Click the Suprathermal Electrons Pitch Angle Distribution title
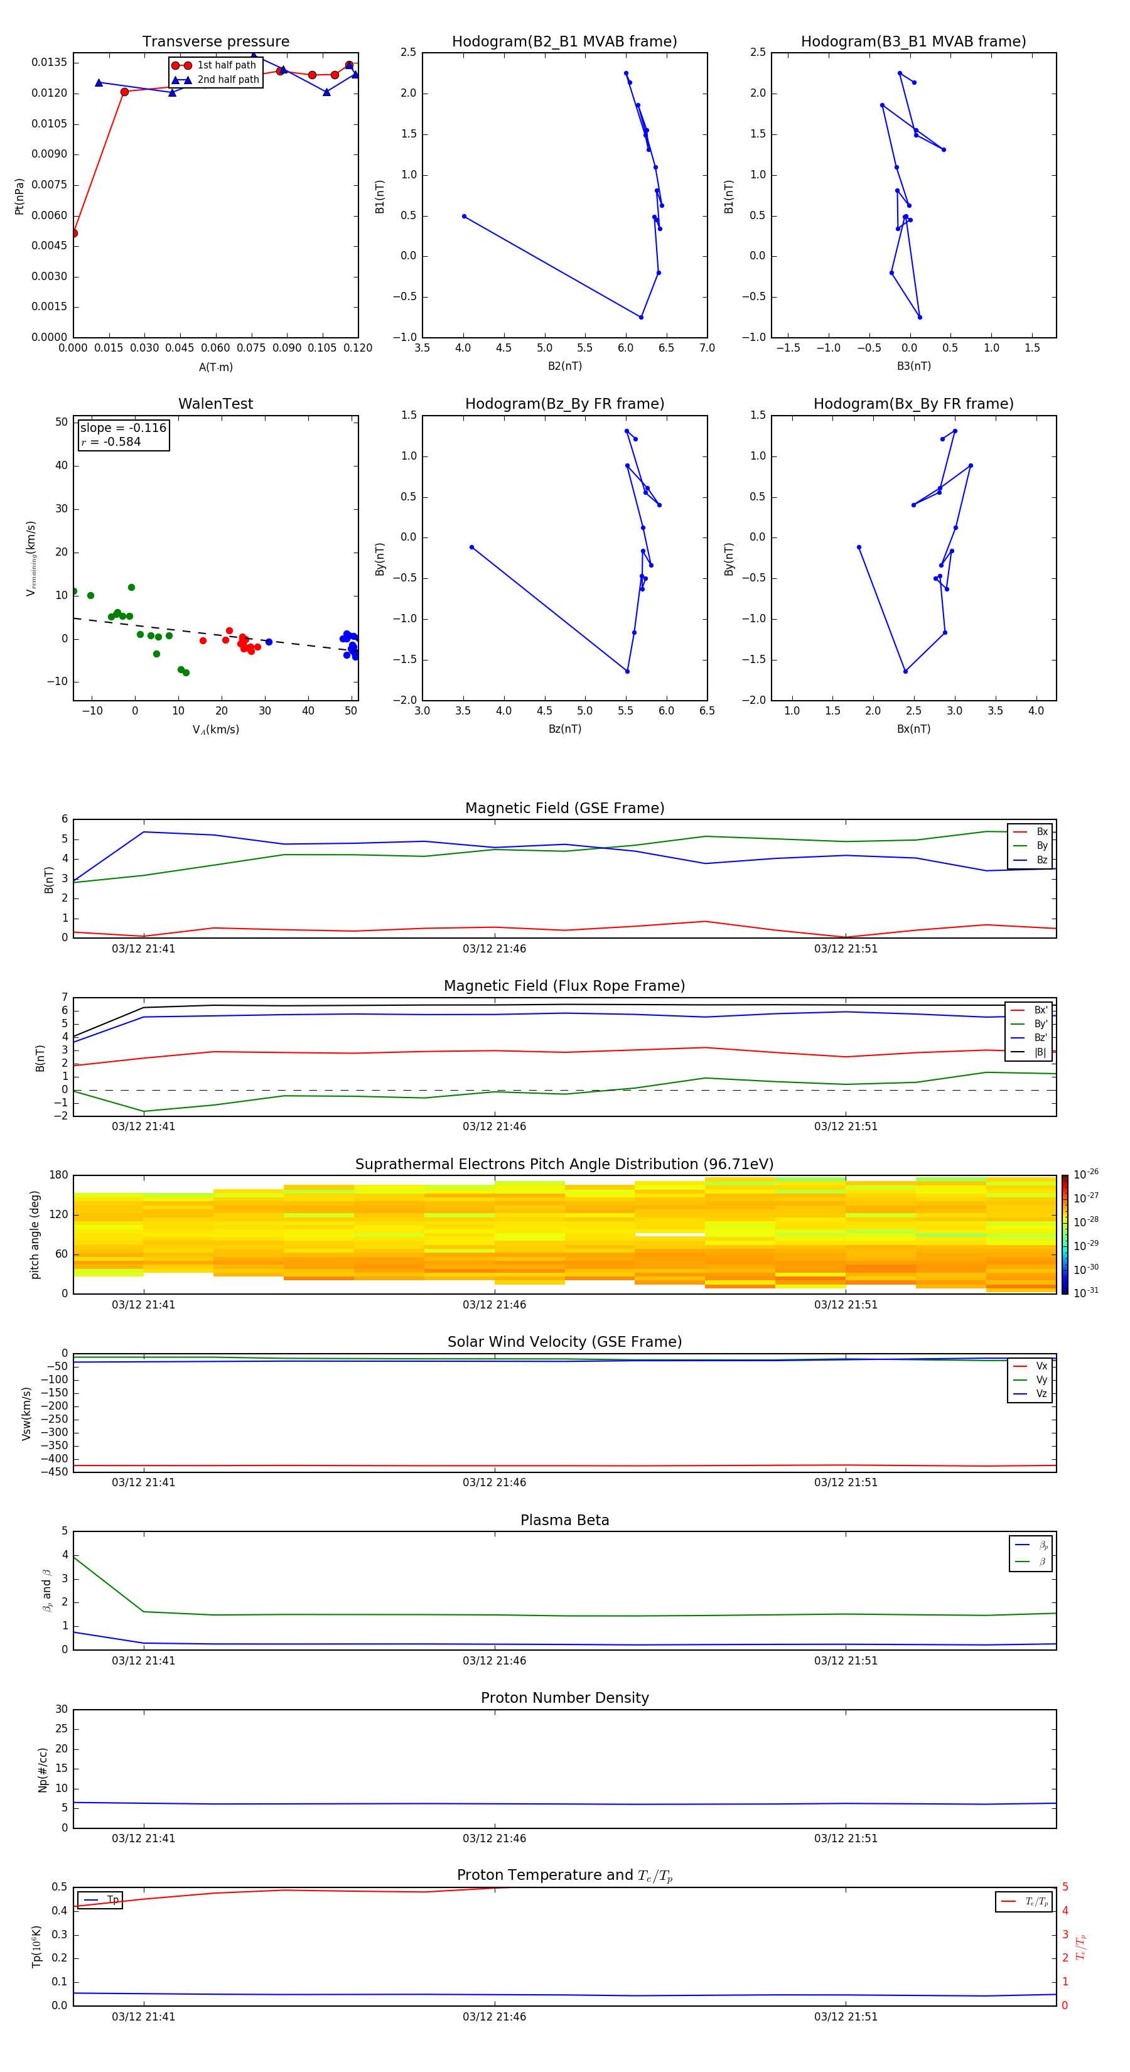 tap(564, 1164)
